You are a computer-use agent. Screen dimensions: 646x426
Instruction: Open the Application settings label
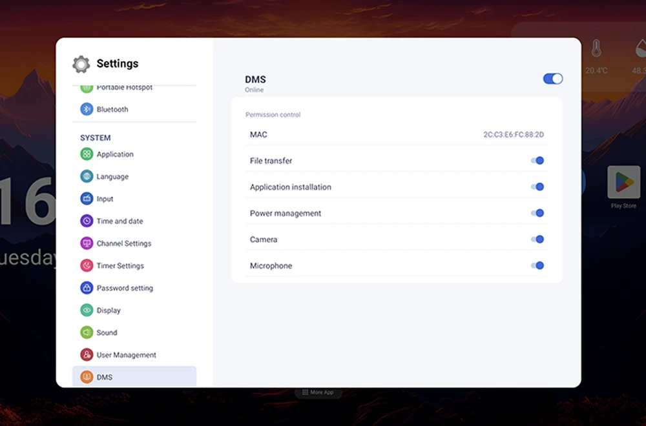[115, 154]
